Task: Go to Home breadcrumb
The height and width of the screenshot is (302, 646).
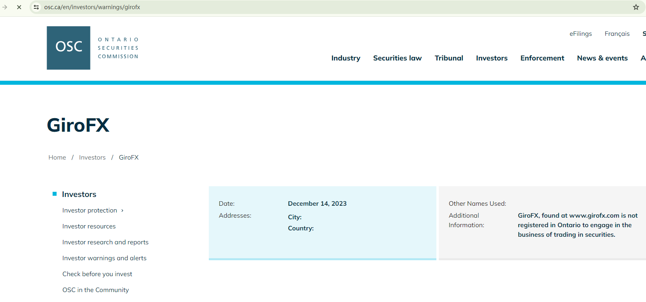Action: [x=57, y=158]
